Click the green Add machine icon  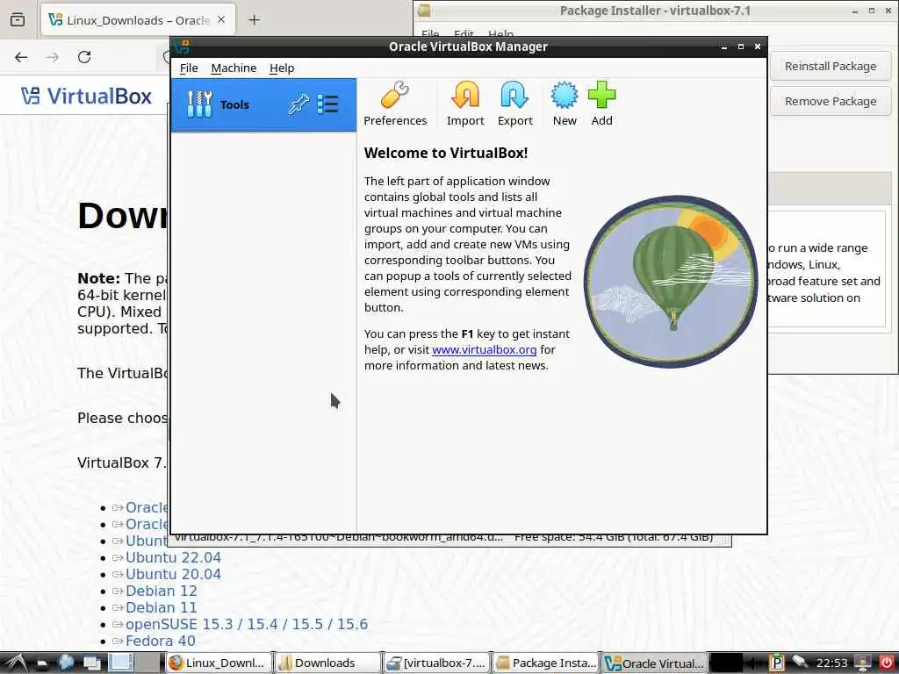[x=601, y=104]
